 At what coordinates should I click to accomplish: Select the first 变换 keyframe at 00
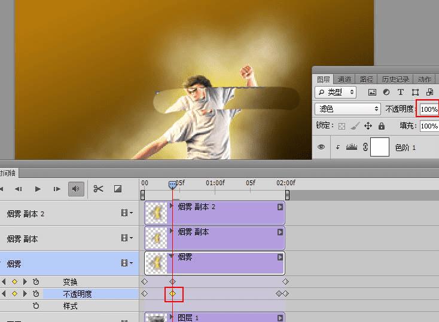click(144, 282)
